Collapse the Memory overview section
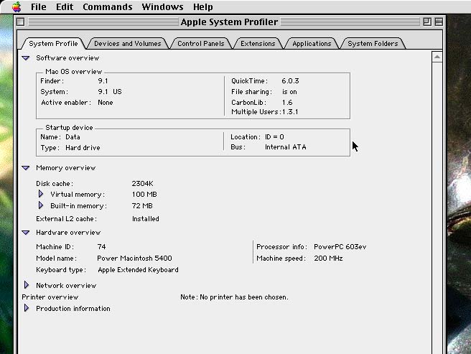Viewport: 471px width, 354px height. coord(26,168)
